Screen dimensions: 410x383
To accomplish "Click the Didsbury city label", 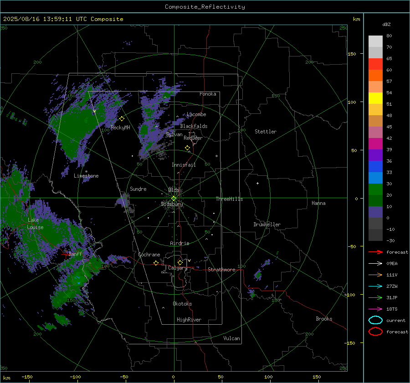I will pyautogui.click(x=172, y=204).
